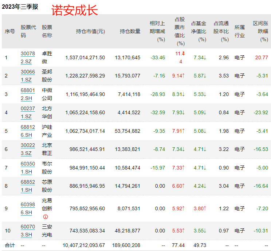
Task: Open stock code link 300223.SZ
Action: [x=28, y=149]
